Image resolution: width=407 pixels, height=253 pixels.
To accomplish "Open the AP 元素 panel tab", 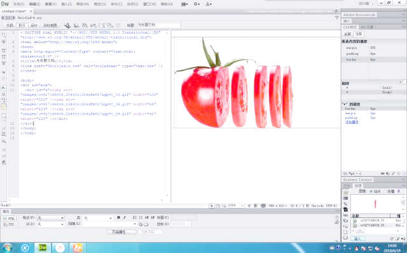I will pos(367,27).
